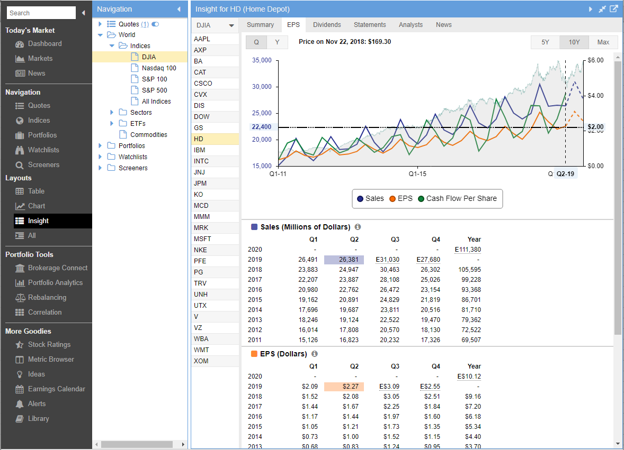Click the Brokerage Connect bank icon

tap(20, 268)
